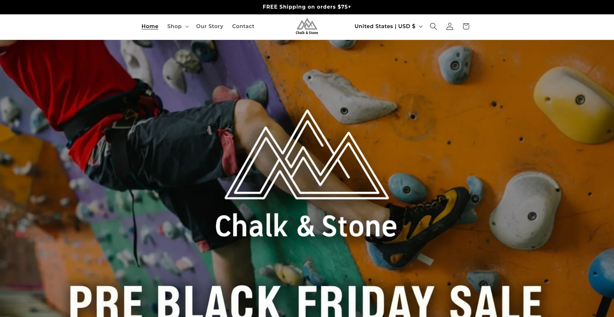View the shopping cart icon
This screenshot has width=614, height=317.
(466, 26)
